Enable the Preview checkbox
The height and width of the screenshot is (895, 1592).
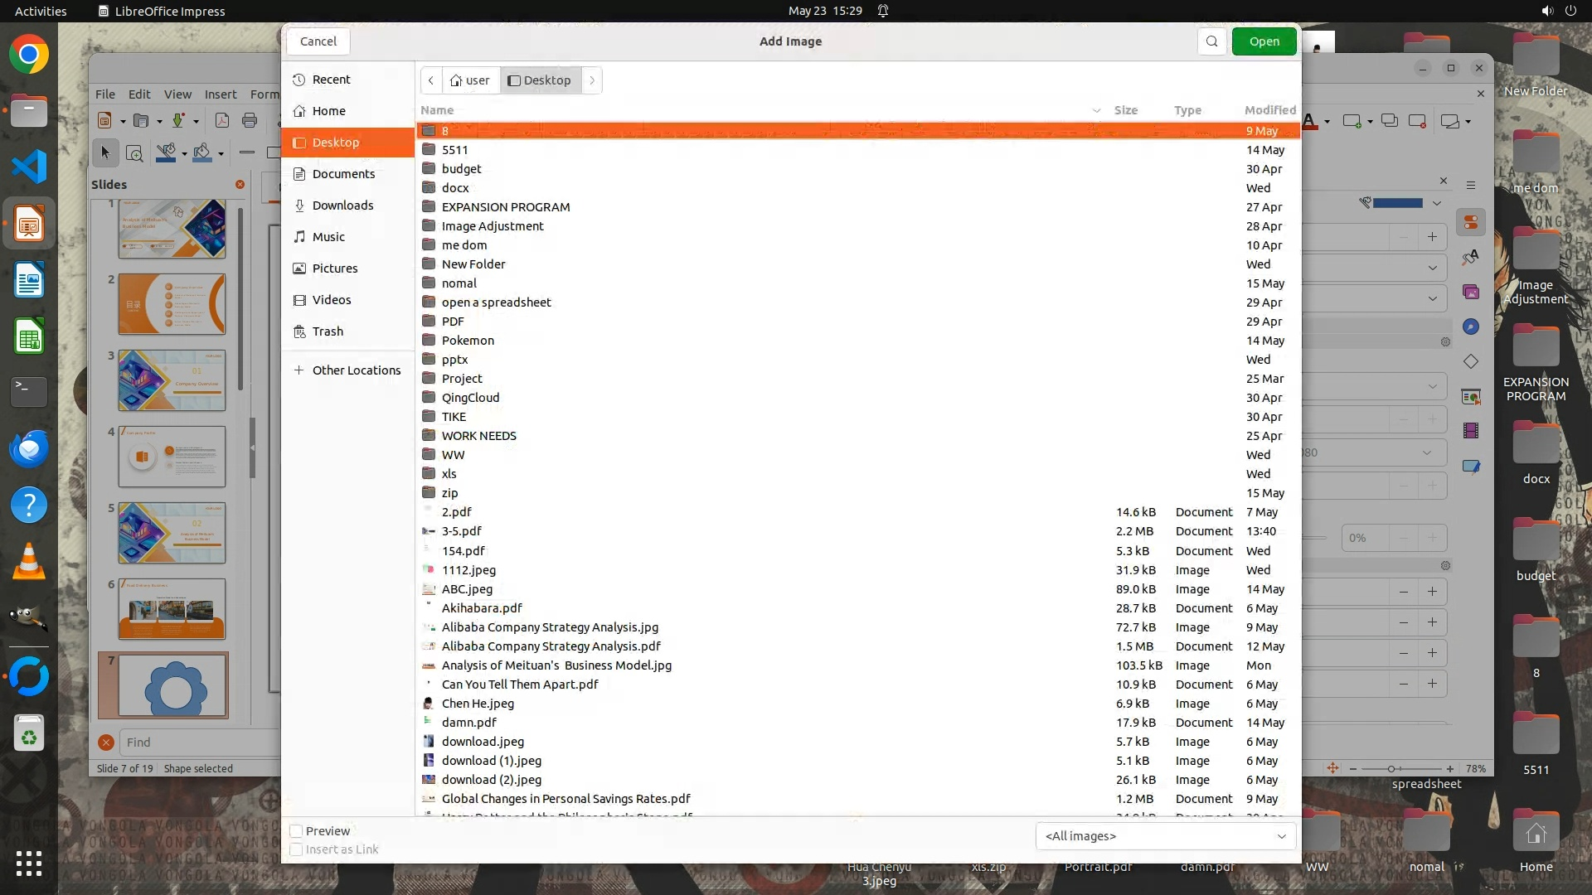point(296,831)
